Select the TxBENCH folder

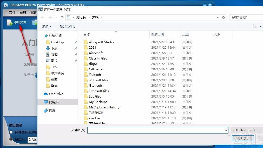point(96,113)
